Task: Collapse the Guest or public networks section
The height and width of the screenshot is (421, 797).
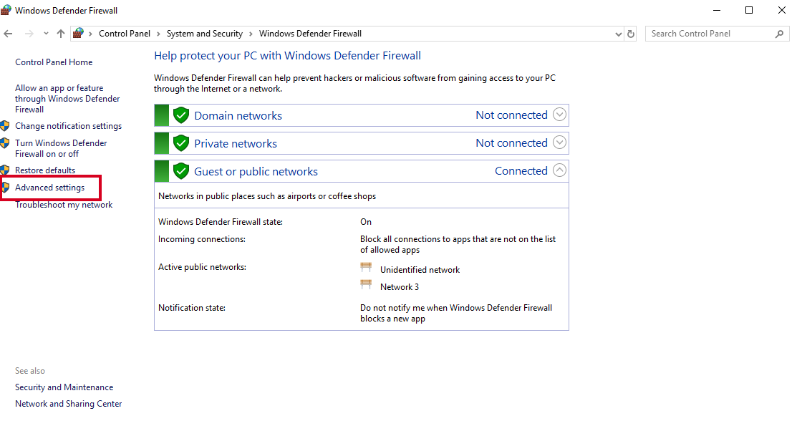Action: tap(559, 170)
